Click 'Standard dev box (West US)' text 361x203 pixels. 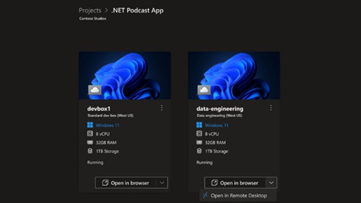coord(110,116)
